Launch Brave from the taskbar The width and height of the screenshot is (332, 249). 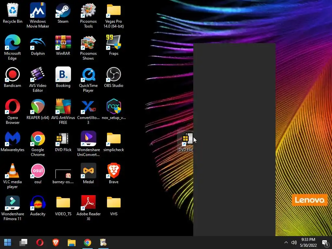point(56,243)
